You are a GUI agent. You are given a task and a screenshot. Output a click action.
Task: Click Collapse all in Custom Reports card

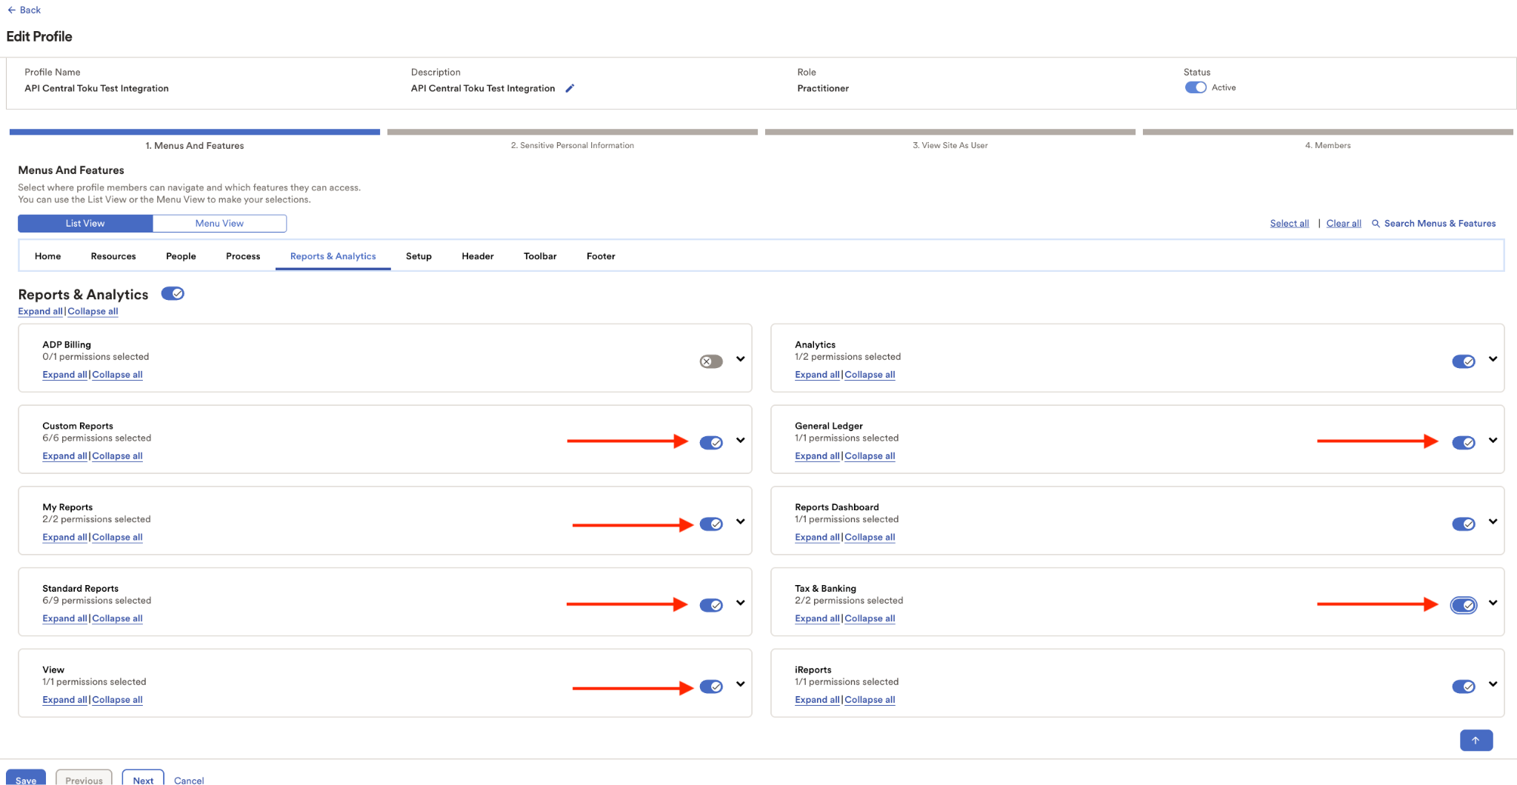[117, 456]
